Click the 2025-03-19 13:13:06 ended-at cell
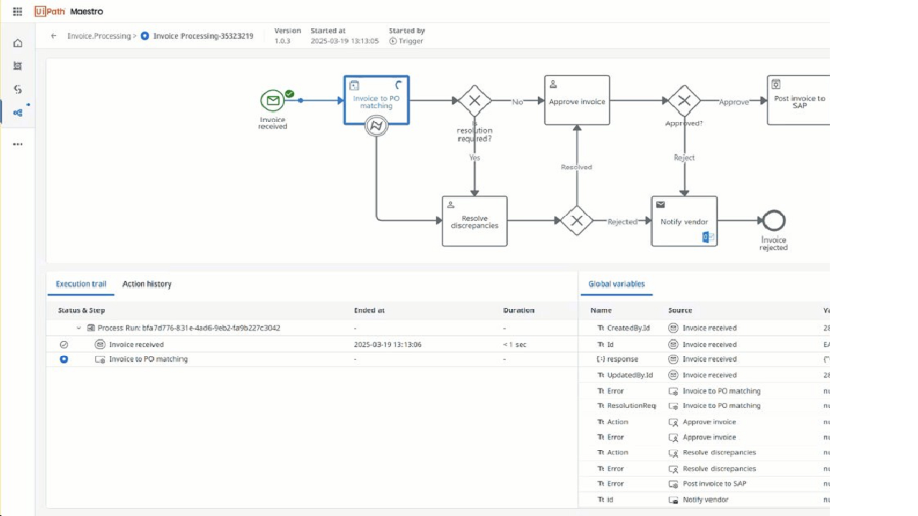Image resolution: width=918 pixels, height=516 pixels. click(x=388, y=345)
